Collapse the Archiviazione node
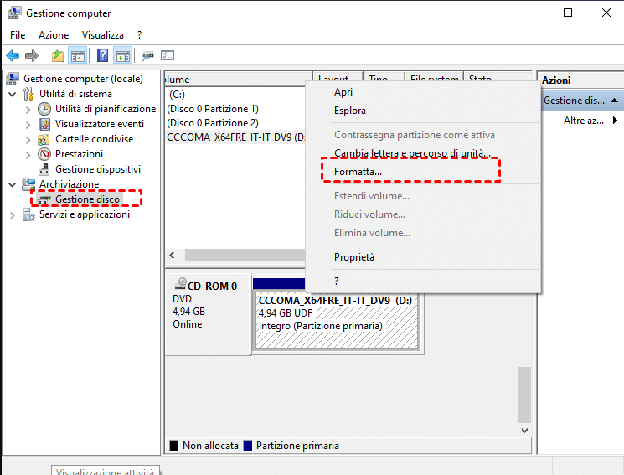 coord(13,185)
